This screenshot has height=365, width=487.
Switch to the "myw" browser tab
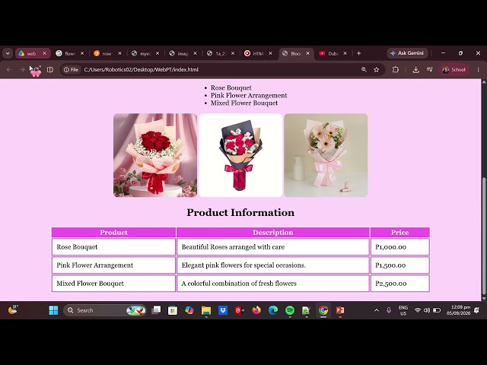click(145, 53)
